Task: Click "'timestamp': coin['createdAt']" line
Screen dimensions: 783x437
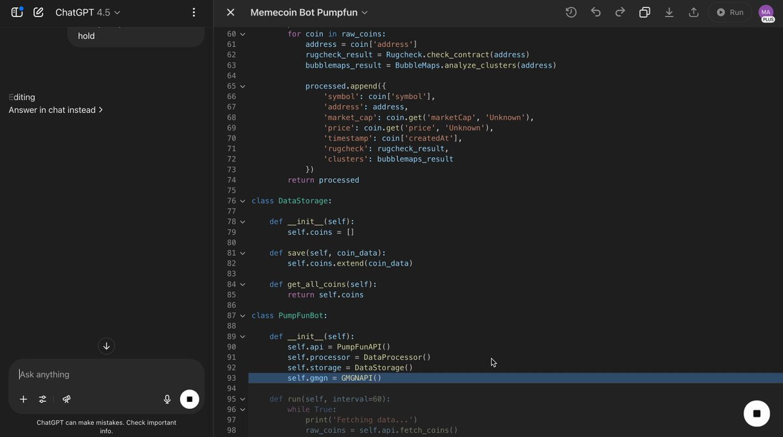Action: click(393, 138)
